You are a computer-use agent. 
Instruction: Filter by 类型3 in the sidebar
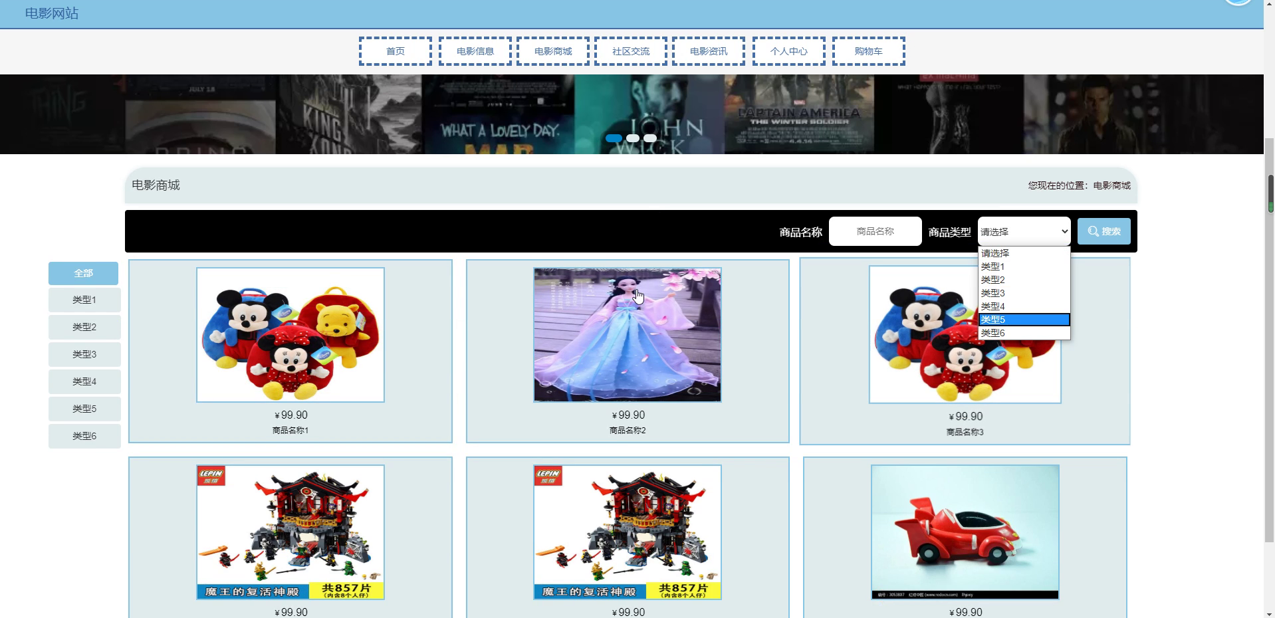(84, 355)
